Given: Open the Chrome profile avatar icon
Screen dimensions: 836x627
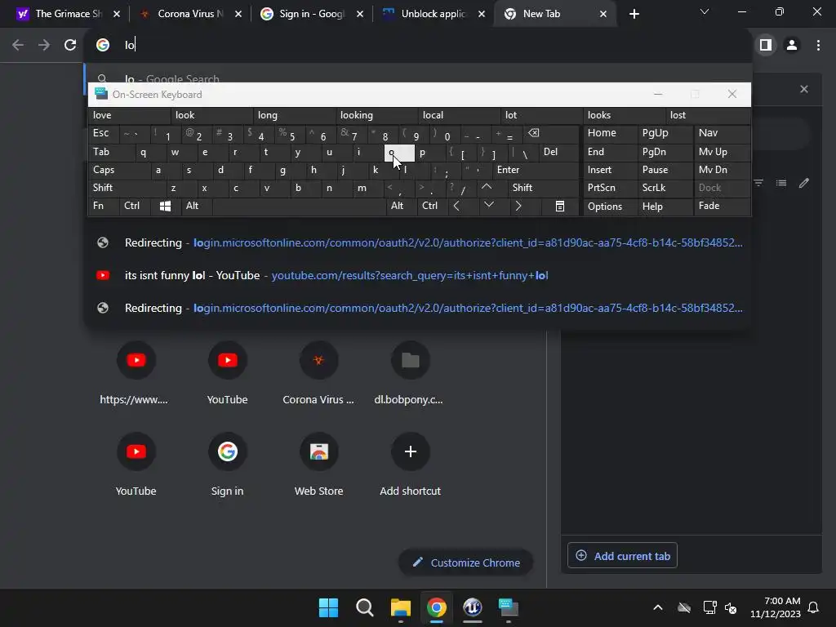Looking at the screenshot, I should [792, 46].
